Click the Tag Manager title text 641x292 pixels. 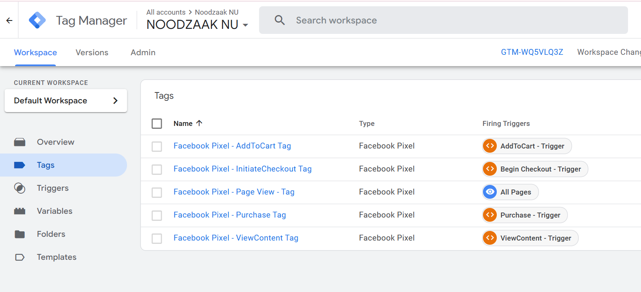(x=91, y=20)
